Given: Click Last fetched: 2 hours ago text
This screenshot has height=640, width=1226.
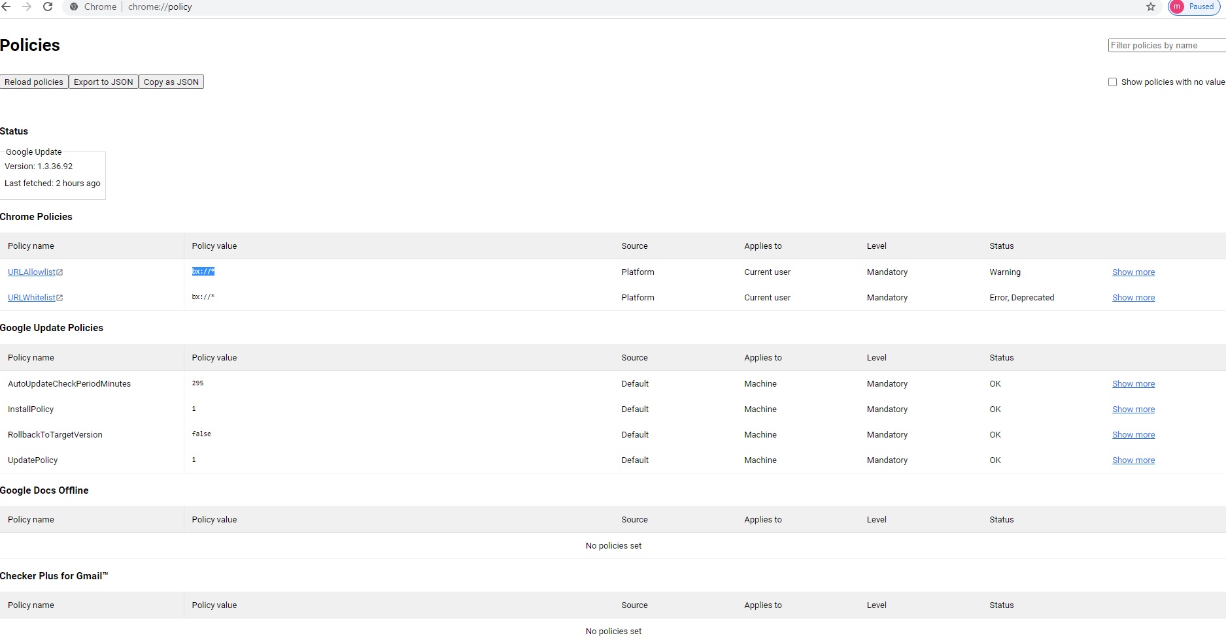Looking at the screenshot, I should 52,183.
